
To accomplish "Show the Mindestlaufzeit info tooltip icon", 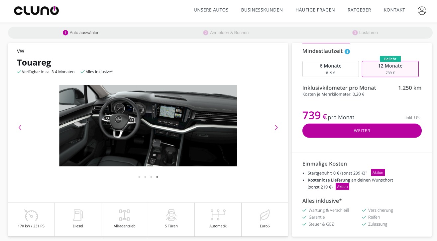I will (x=347, y=52).
